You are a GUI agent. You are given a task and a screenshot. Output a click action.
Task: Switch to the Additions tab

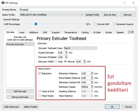click(x=34, y=32)
